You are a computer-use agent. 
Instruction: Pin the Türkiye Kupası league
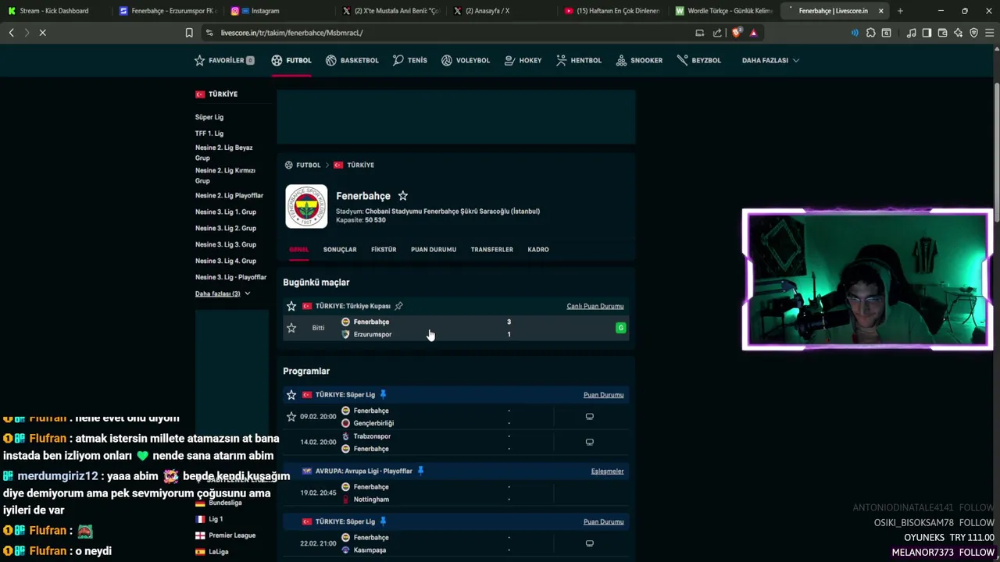[398, 306]
